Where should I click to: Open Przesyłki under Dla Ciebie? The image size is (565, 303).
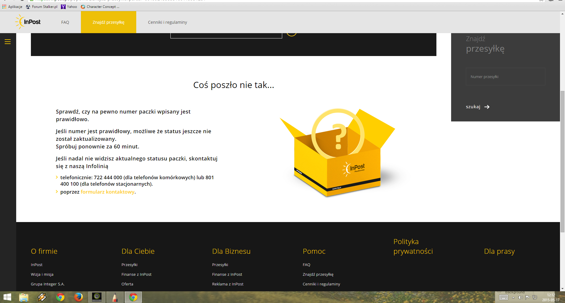[x=129, y=265]
